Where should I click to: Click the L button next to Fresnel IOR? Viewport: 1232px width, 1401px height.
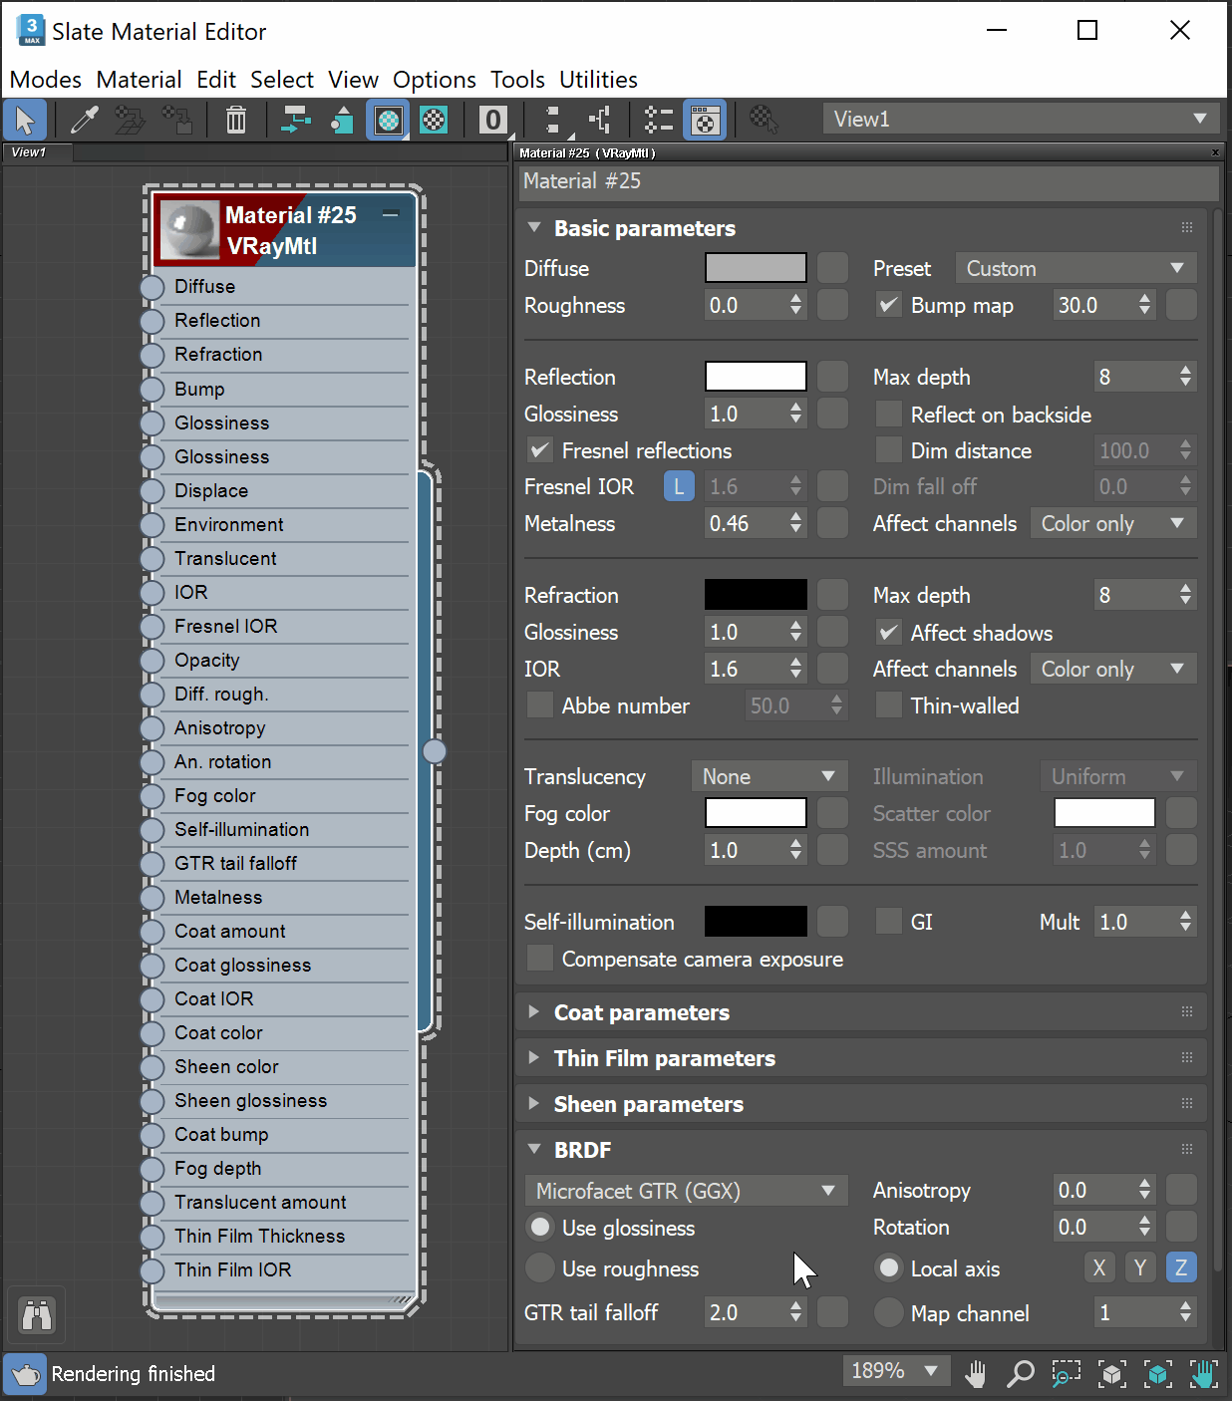(x=679, y=486)
